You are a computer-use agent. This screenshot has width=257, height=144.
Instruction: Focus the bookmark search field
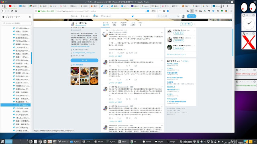coord(16,23)
